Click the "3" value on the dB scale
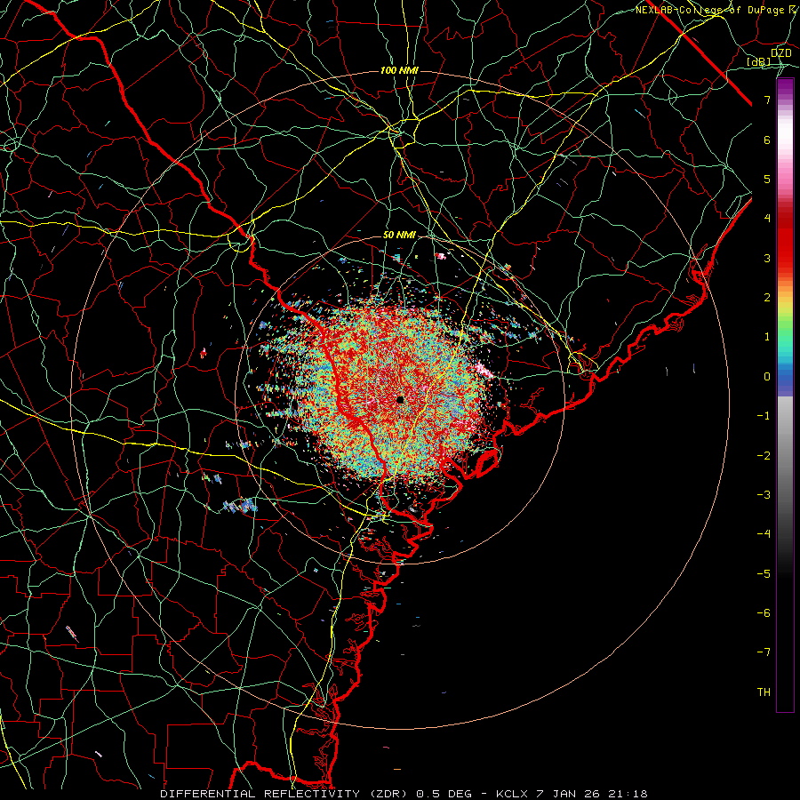 click(x=767, y=258)
